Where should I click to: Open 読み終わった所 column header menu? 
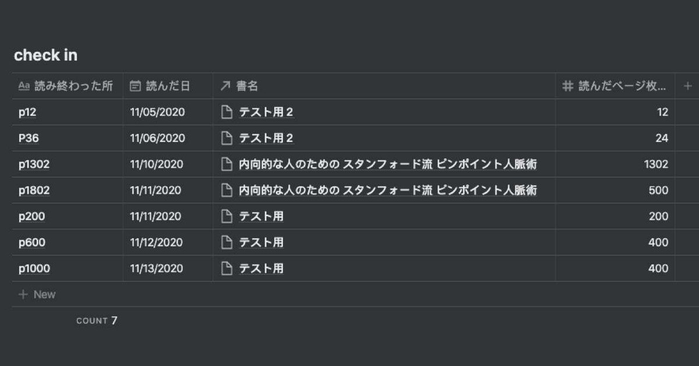66,86
